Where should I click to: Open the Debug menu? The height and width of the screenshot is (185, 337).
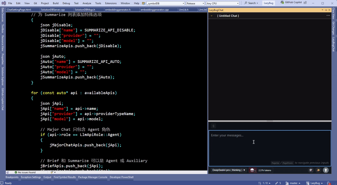click(x=66, y=3)
